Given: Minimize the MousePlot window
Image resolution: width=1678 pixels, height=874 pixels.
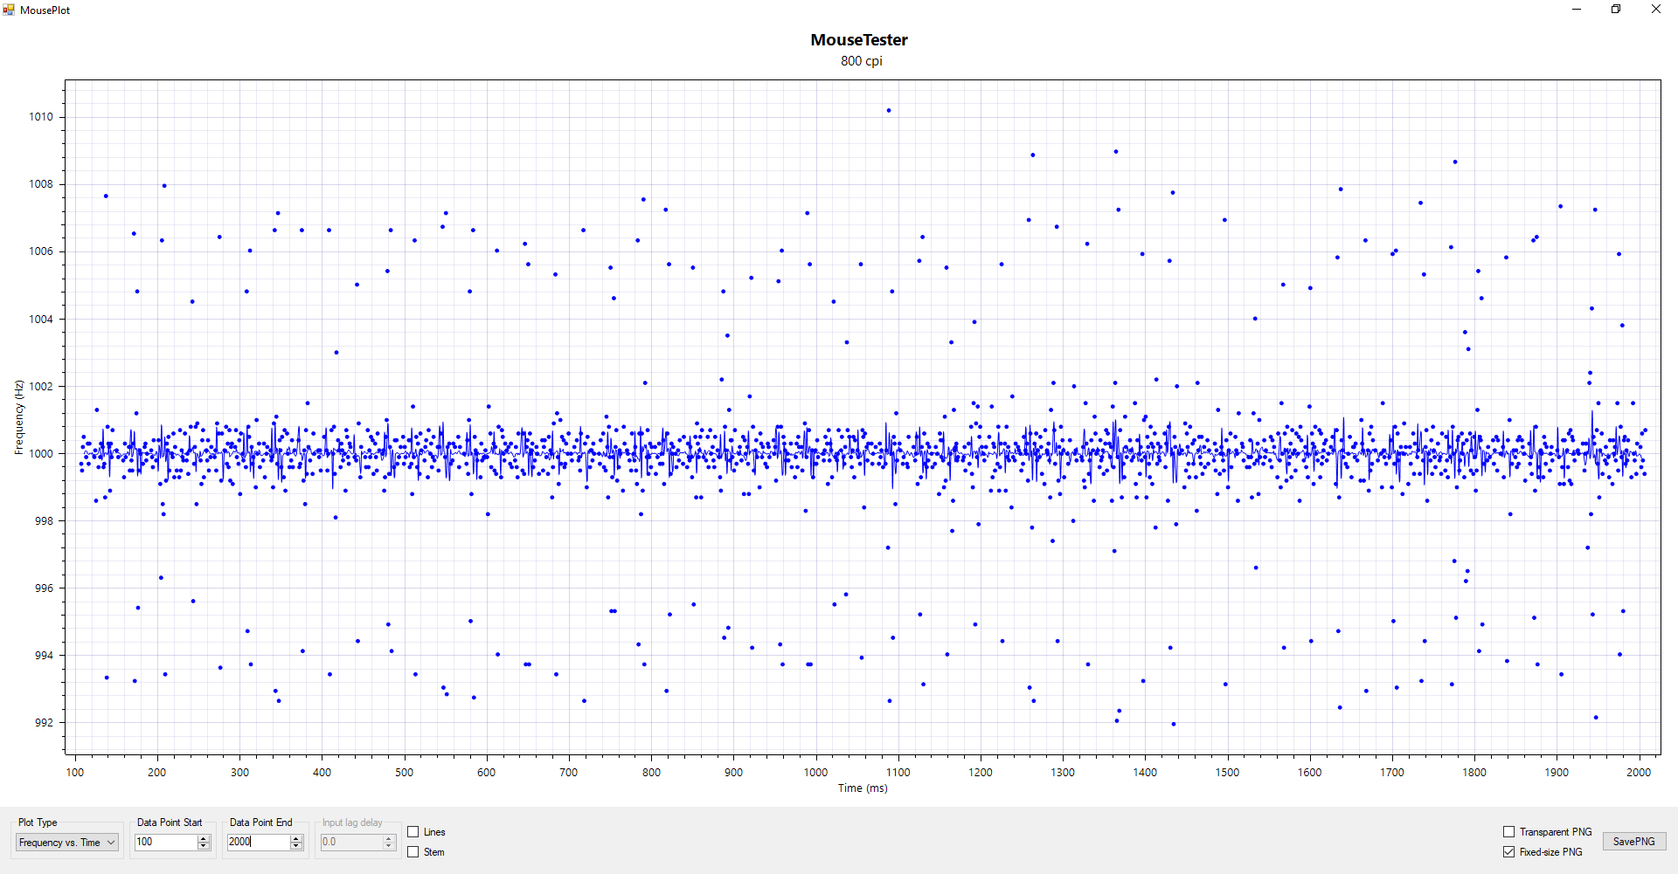Looking at the screenshot, I should coord(1577,10).
